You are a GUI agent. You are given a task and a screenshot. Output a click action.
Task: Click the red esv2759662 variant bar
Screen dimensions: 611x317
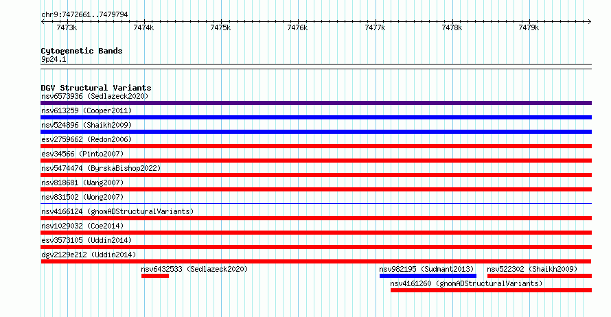(x=316, y=146)
